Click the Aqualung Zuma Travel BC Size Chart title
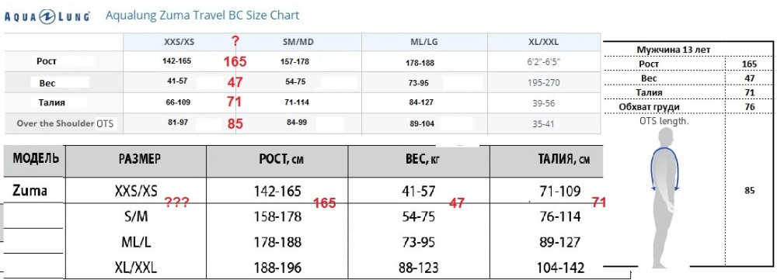Image resolution: width=777 pixels, height=280 pixels. 202,16
